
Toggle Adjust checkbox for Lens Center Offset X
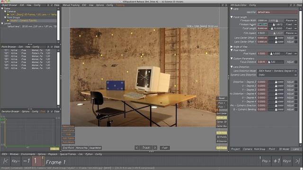(x=296, y=38)
